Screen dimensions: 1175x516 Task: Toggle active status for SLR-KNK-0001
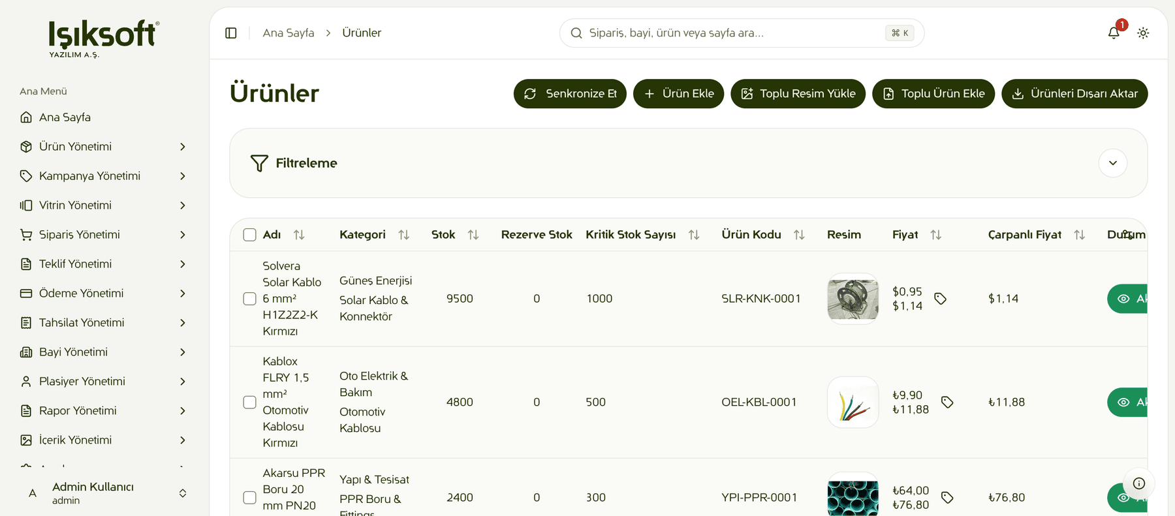(1127, 299)
